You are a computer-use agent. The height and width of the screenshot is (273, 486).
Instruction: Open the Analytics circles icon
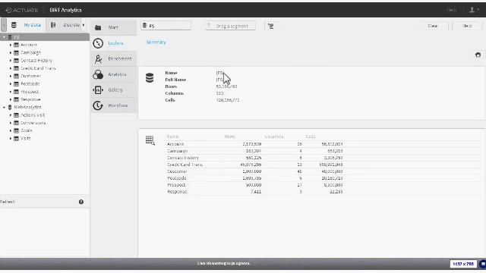click(x=98, y=74)
